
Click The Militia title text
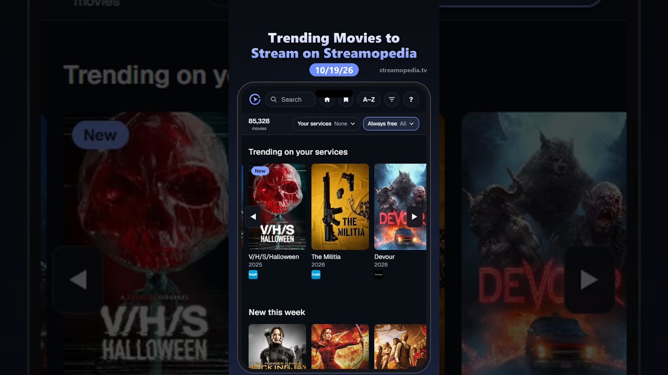pos(326,257)
